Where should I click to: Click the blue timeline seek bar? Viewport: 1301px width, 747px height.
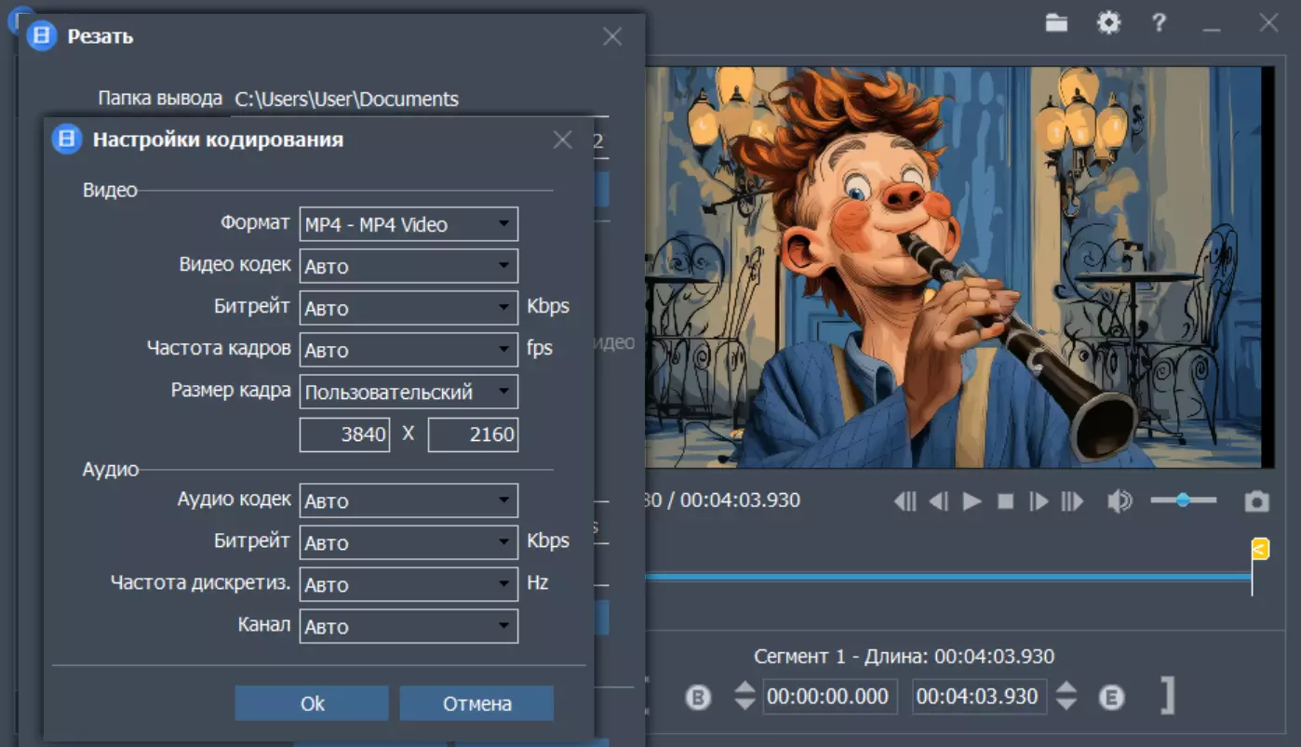coord(947,577)
